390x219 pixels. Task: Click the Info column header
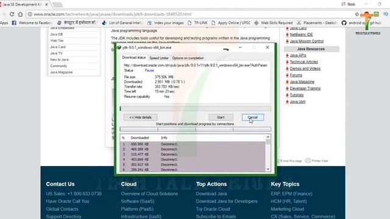[x=164, y=138]
